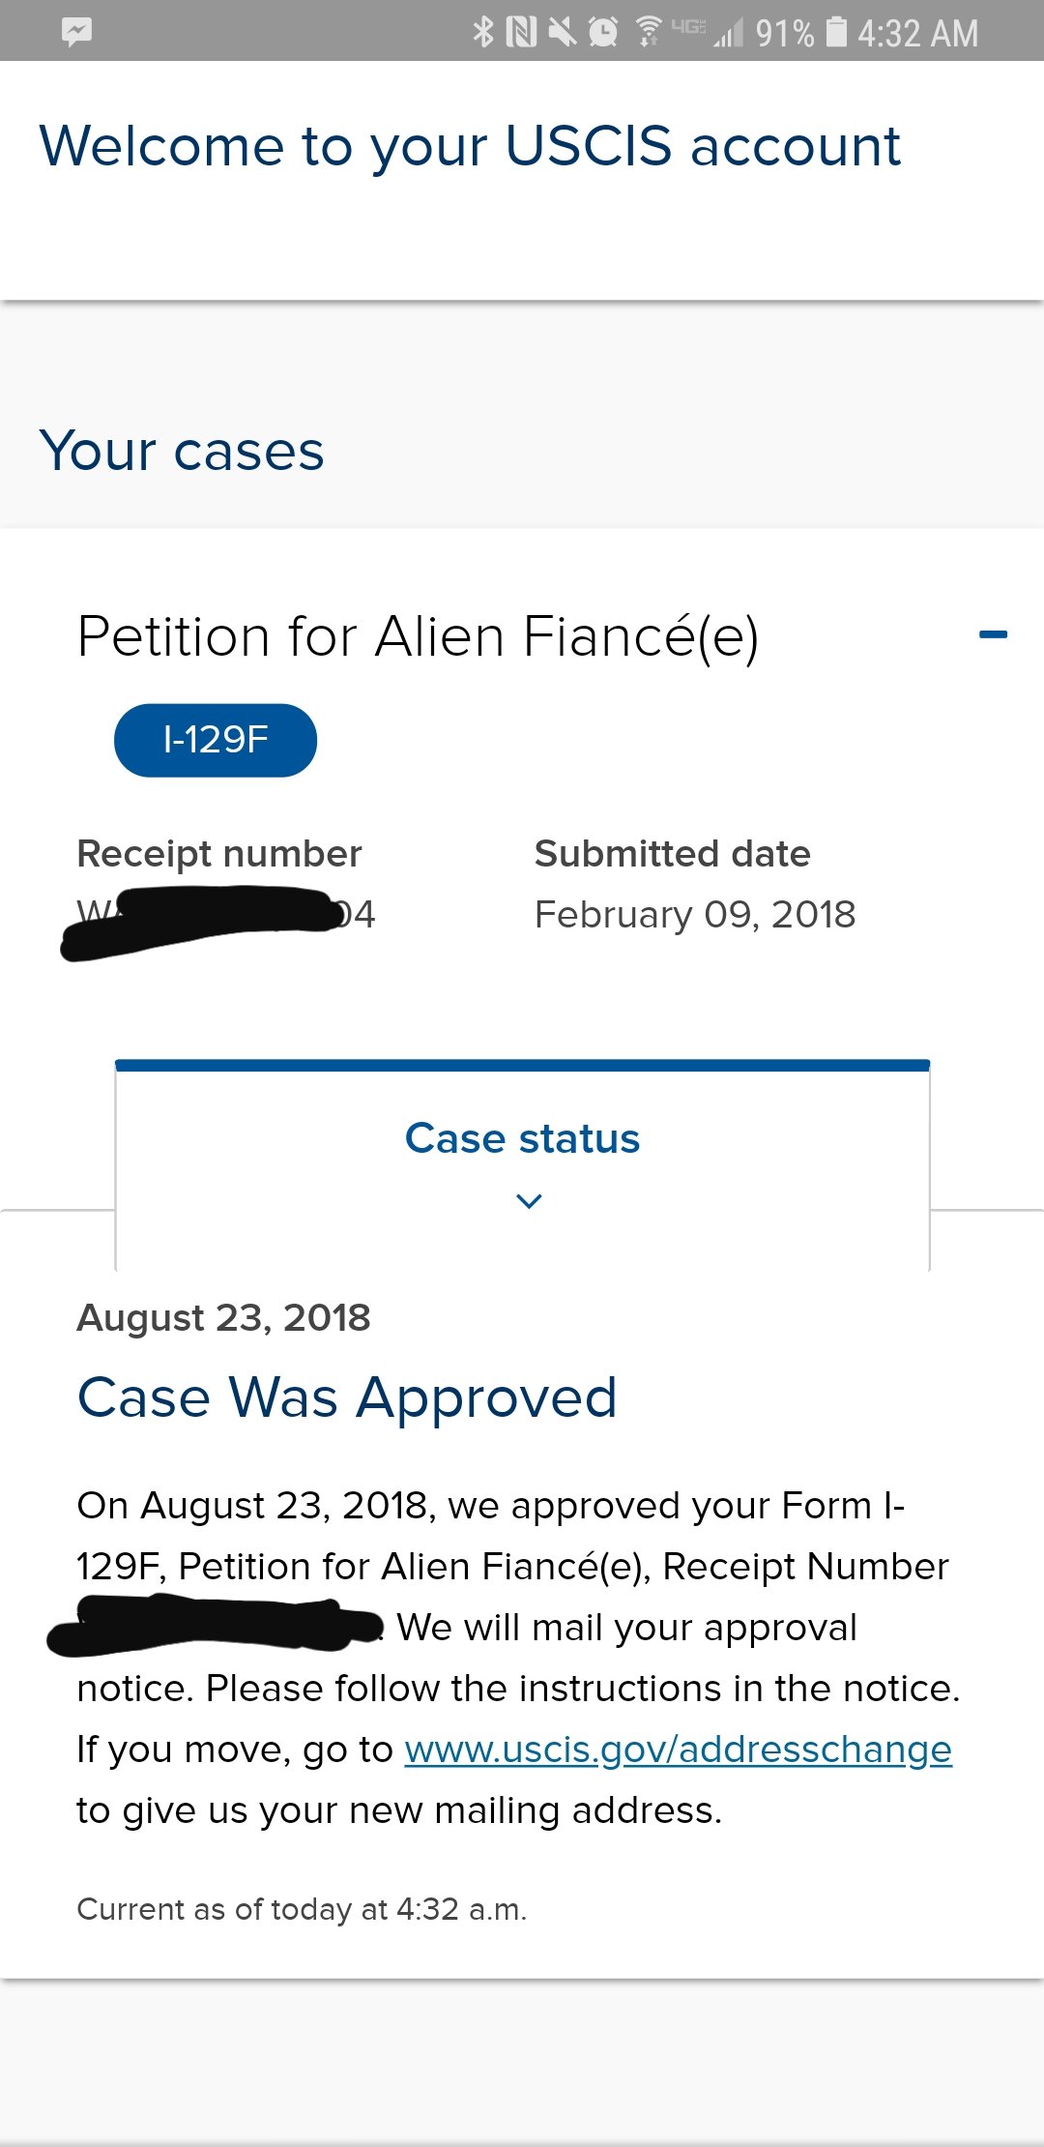Tap the battery icon in status bar
This screenshot has height=2147, width=1044.
[x=837, y=32]
